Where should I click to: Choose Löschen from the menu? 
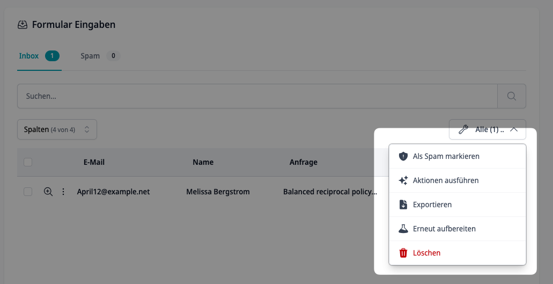pos(458,253)
